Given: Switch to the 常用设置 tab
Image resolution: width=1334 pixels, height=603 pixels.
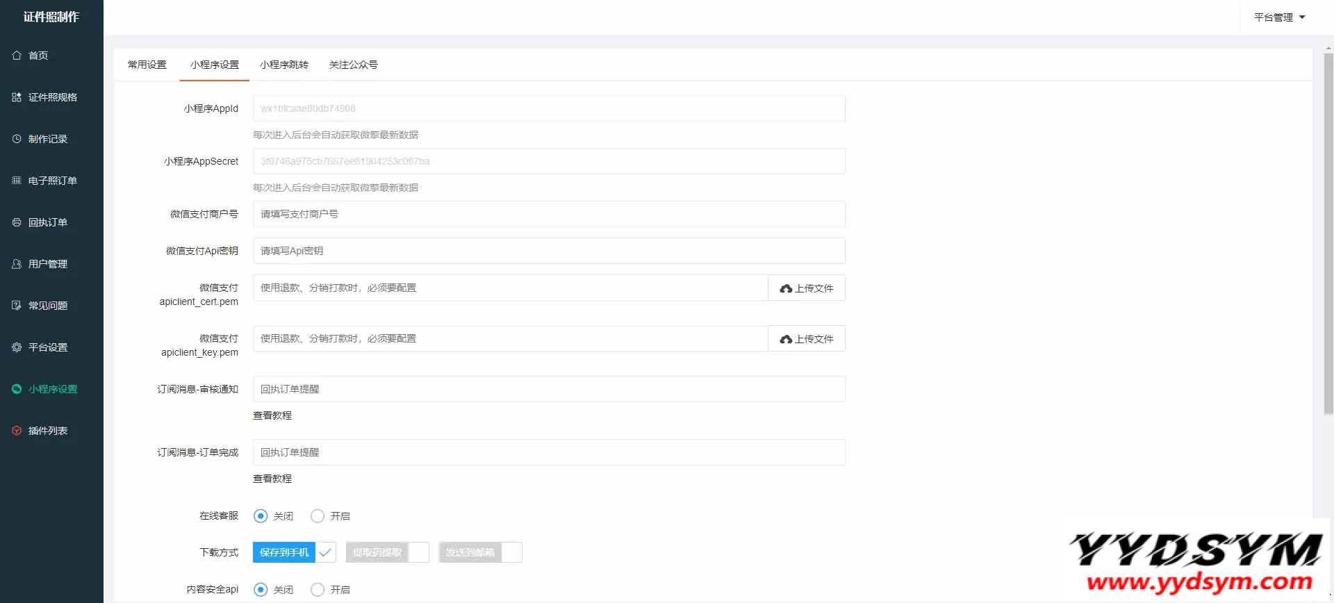Looking at the screenshot, I should click(x=147, y=65).
